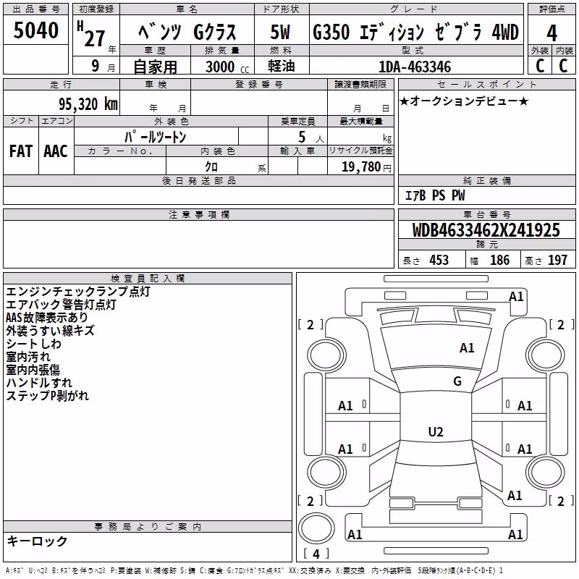Select air conditioner value AAC
The height and width of the screenshot is (579, 579).
[56, 151]
